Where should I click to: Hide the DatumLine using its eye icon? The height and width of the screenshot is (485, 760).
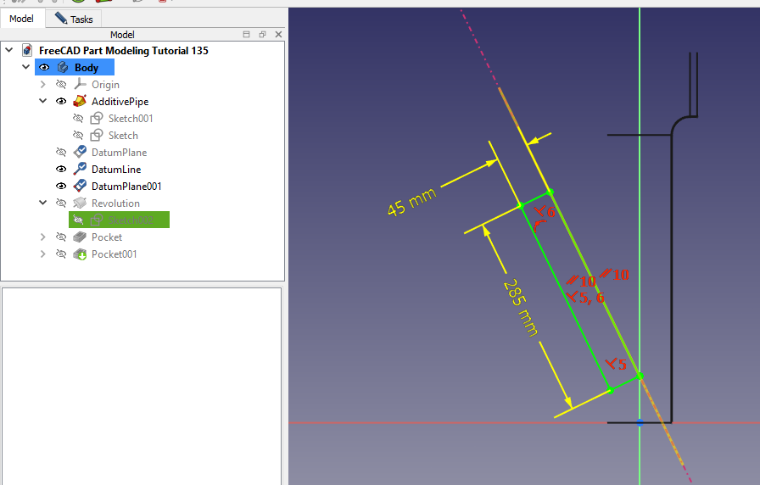61,170
